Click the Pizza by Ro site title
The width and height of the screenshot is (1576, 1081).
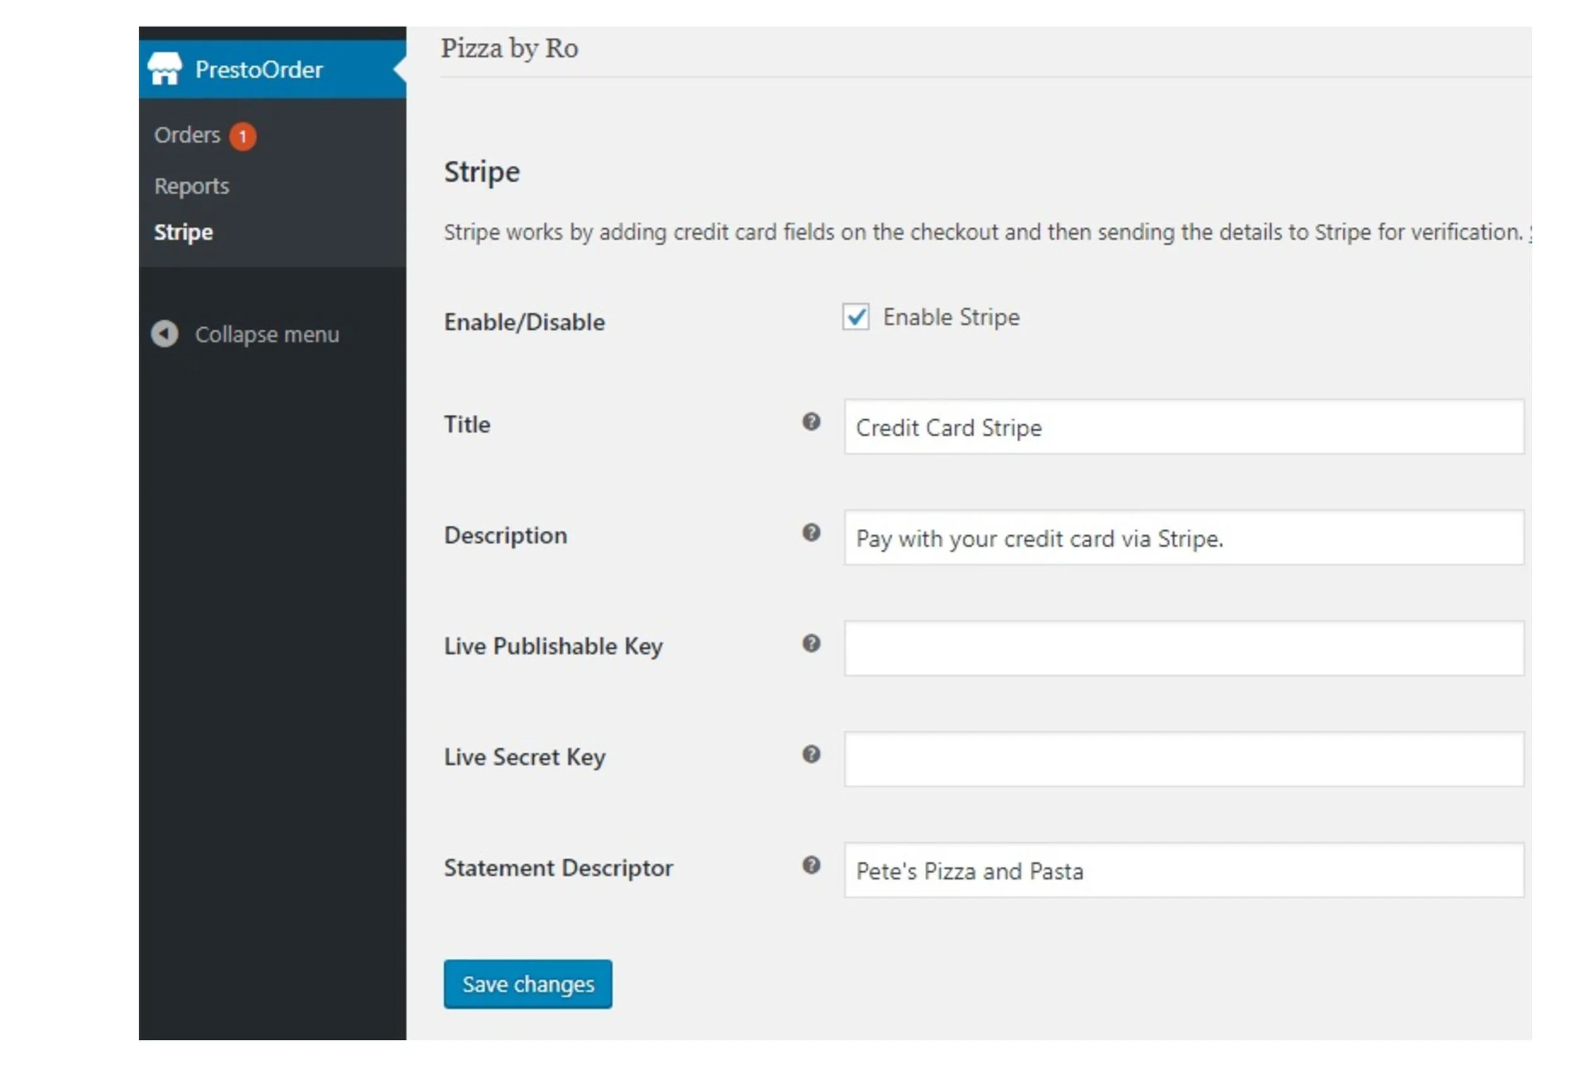tap(509, 49)
